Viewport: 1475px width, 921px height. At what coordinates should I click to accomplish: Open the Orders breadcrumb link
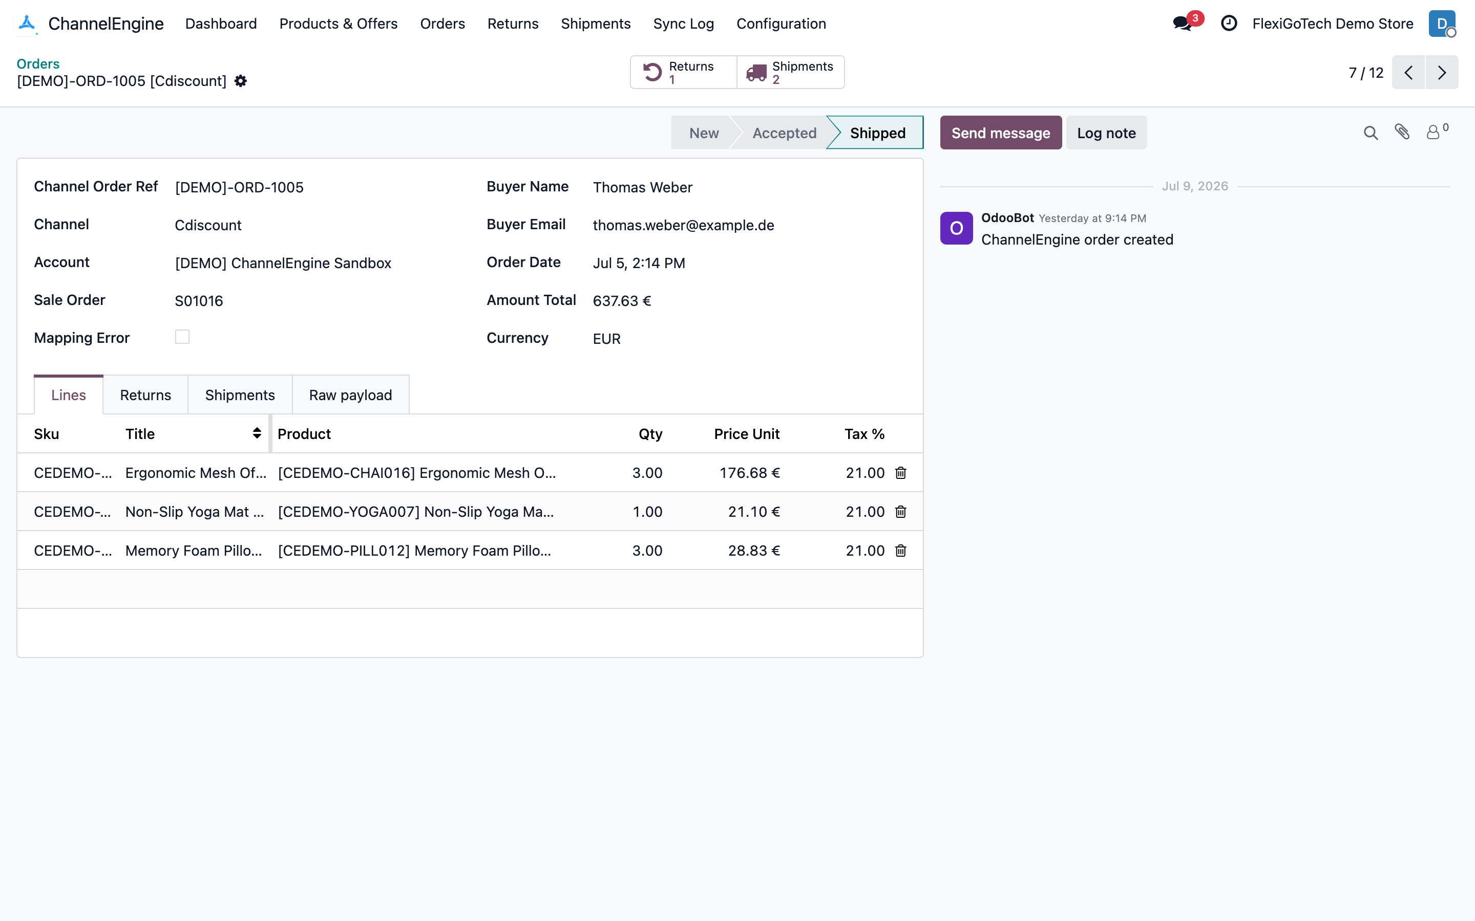pos(38,64)
